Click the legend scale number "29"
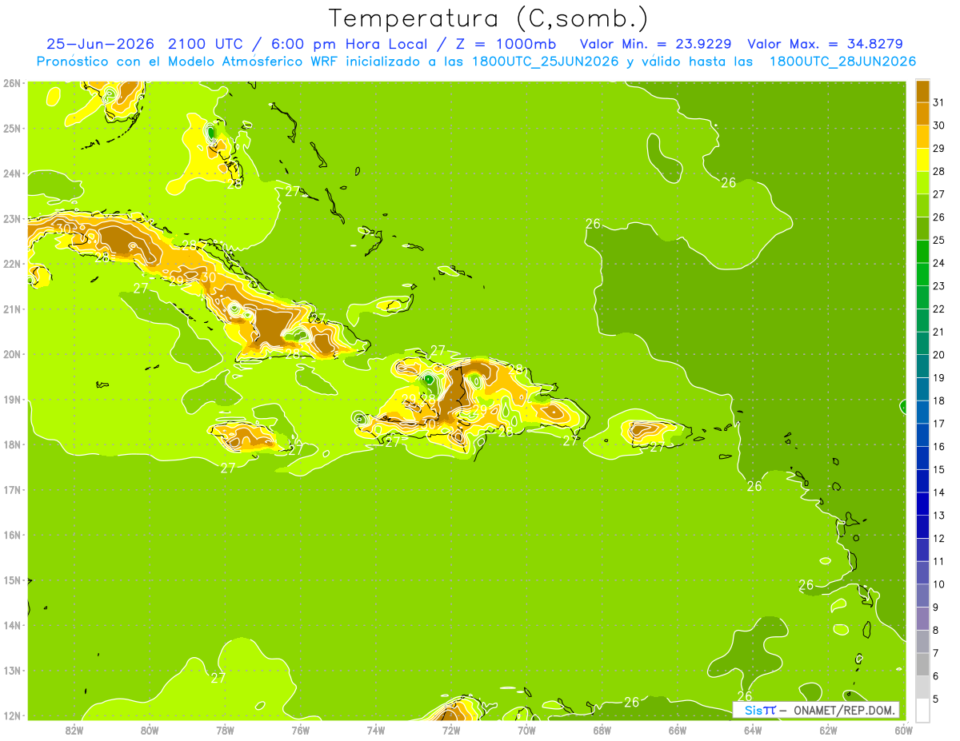This screenshot has height=741, width=960. pyautogui.click(x=939, y=149)
